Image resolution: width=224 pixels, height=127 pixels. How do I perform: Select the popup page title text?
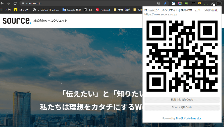coord(181,10)
